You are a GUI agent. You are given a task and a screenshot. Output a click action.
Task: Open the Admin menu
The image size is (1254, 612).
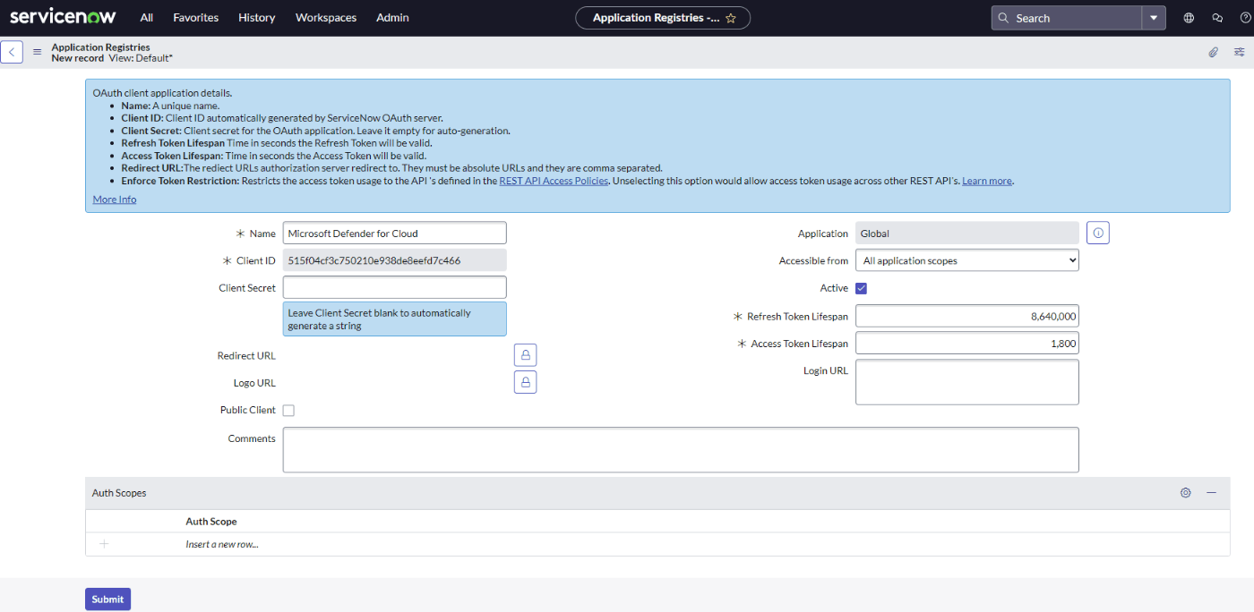[392, 18]
